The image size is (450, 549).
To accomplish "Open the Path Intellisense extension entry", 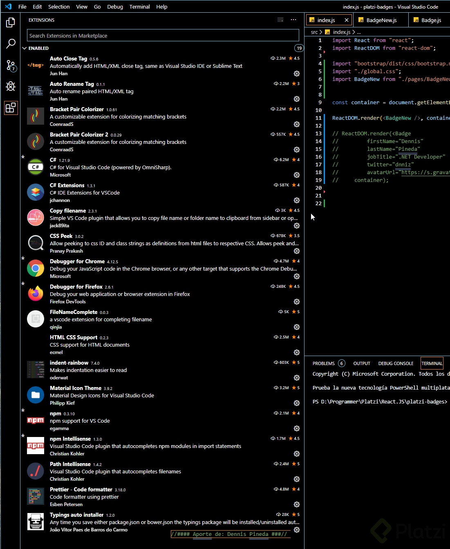I will tap(162, 471).
